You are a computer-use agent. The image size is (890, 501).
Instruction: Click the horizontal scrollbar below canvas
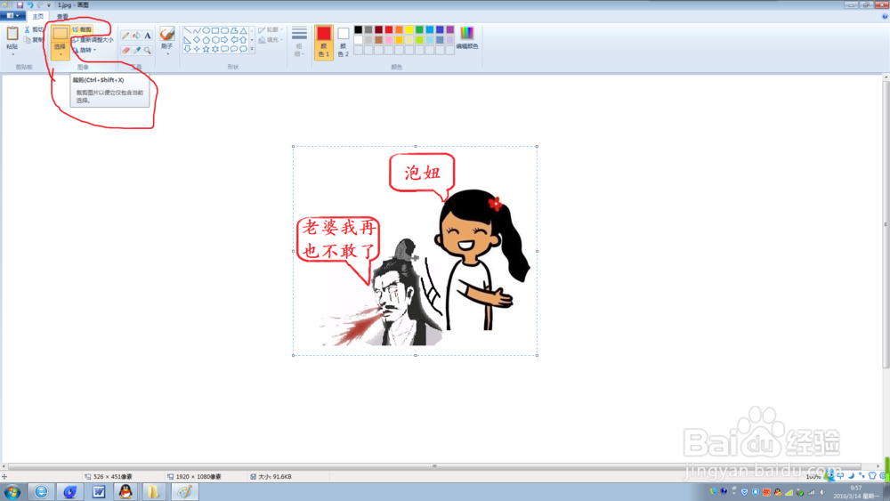point(434,465)
